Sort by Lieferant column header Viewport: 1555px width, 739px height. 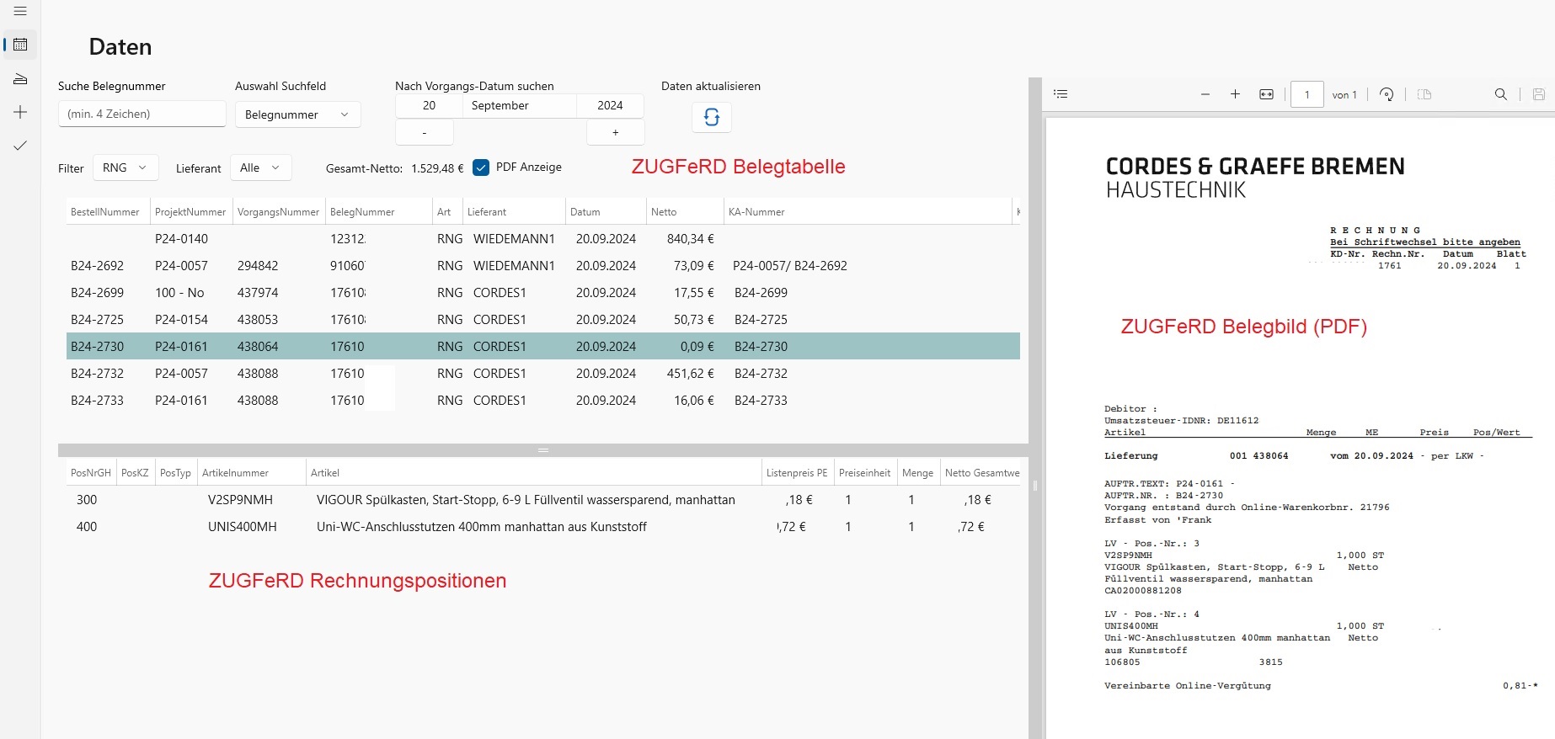click(x=514, y=212)
